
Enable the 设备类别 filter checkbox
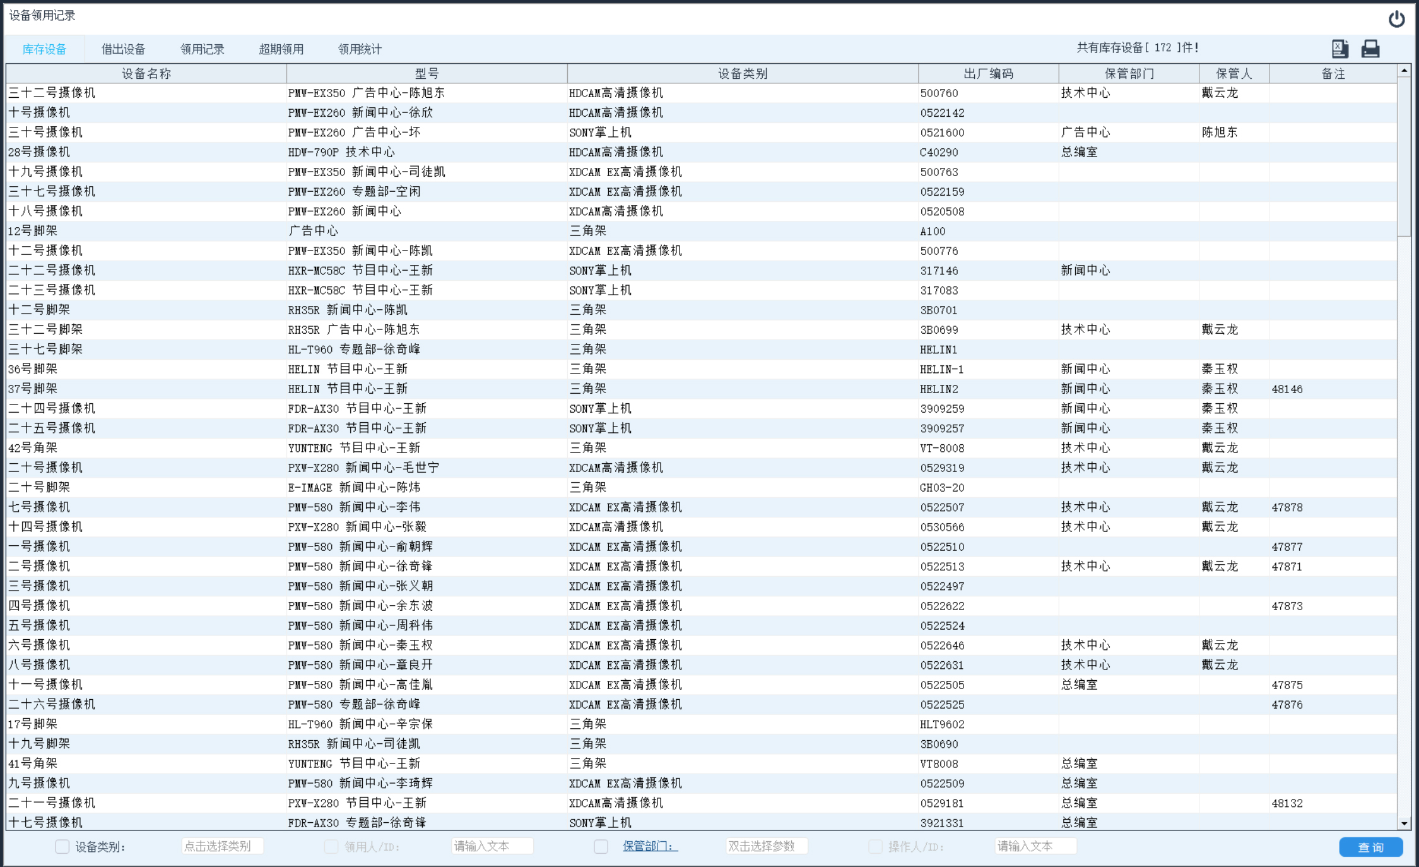point(62,846)
